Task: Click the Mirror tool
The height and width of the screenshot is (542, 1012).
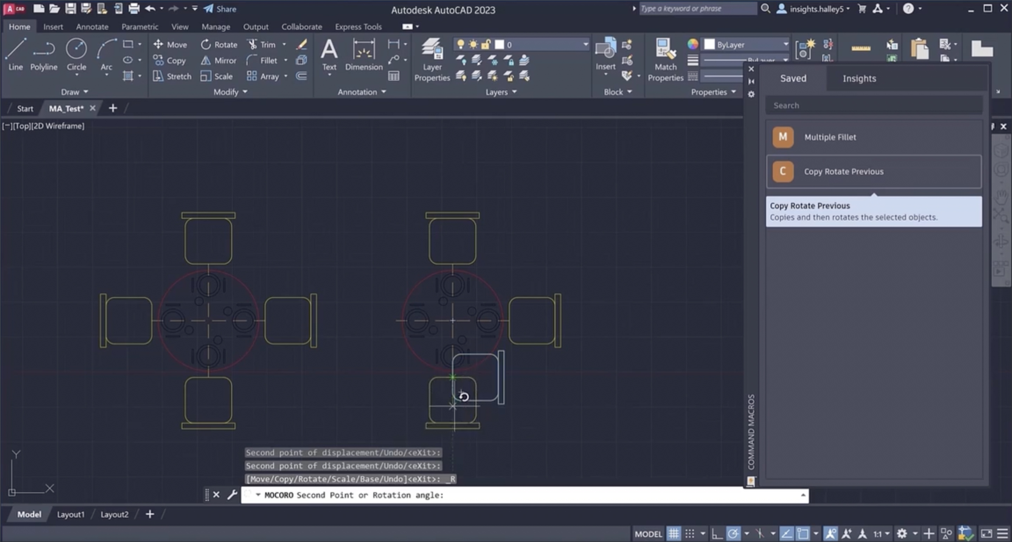Action: [219, 60]
